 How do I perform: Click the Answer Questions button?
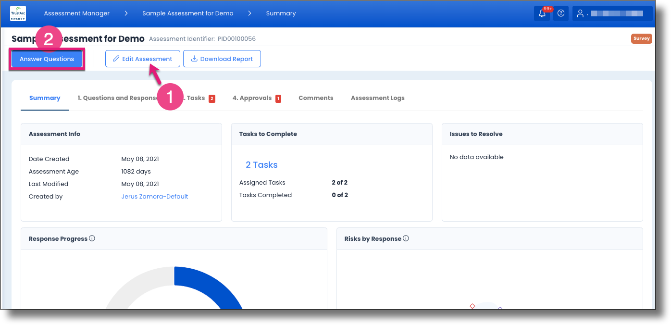click(x=47, y=59)
